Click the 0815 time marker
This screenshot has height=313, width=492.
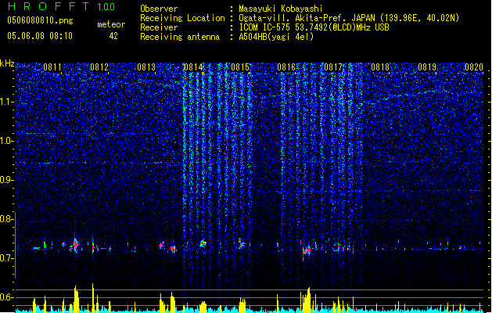(x=240, y=67)
